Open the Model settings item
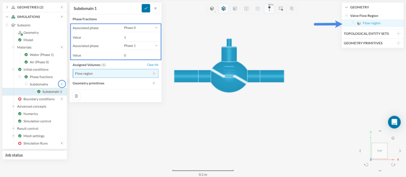Image resolution: width=406 pixels, height=177 pixels. (x=28, y=40)
